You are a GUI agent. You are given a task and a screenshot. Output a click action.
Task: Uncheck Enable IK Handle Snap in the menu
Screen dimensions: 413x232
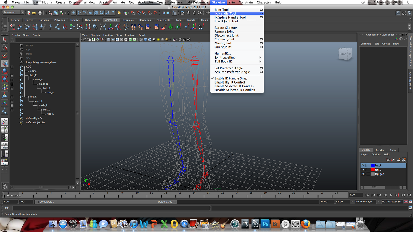pyautogui.click(x=231, y=78)
